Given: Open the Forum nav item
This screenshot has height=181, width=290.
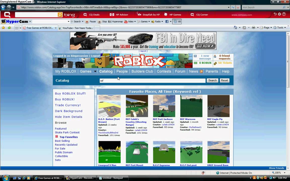Looking at the screenshot, I should coord(180,71).
